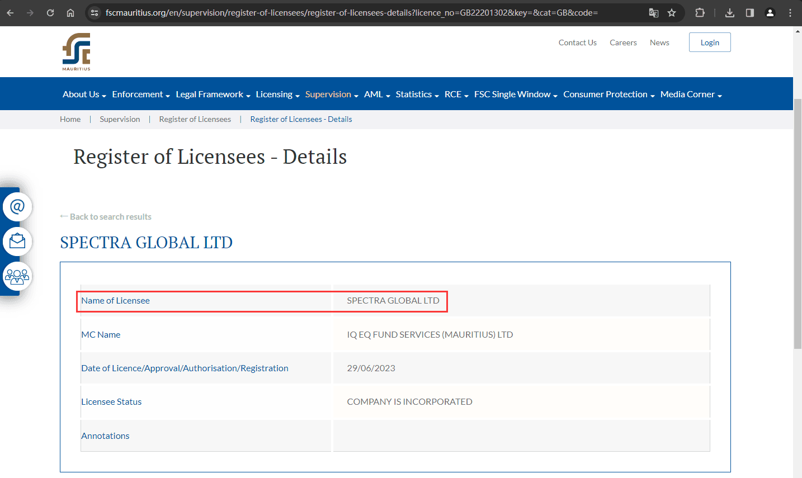
Task: Open the Careers link
Action: tap(623, 42)
